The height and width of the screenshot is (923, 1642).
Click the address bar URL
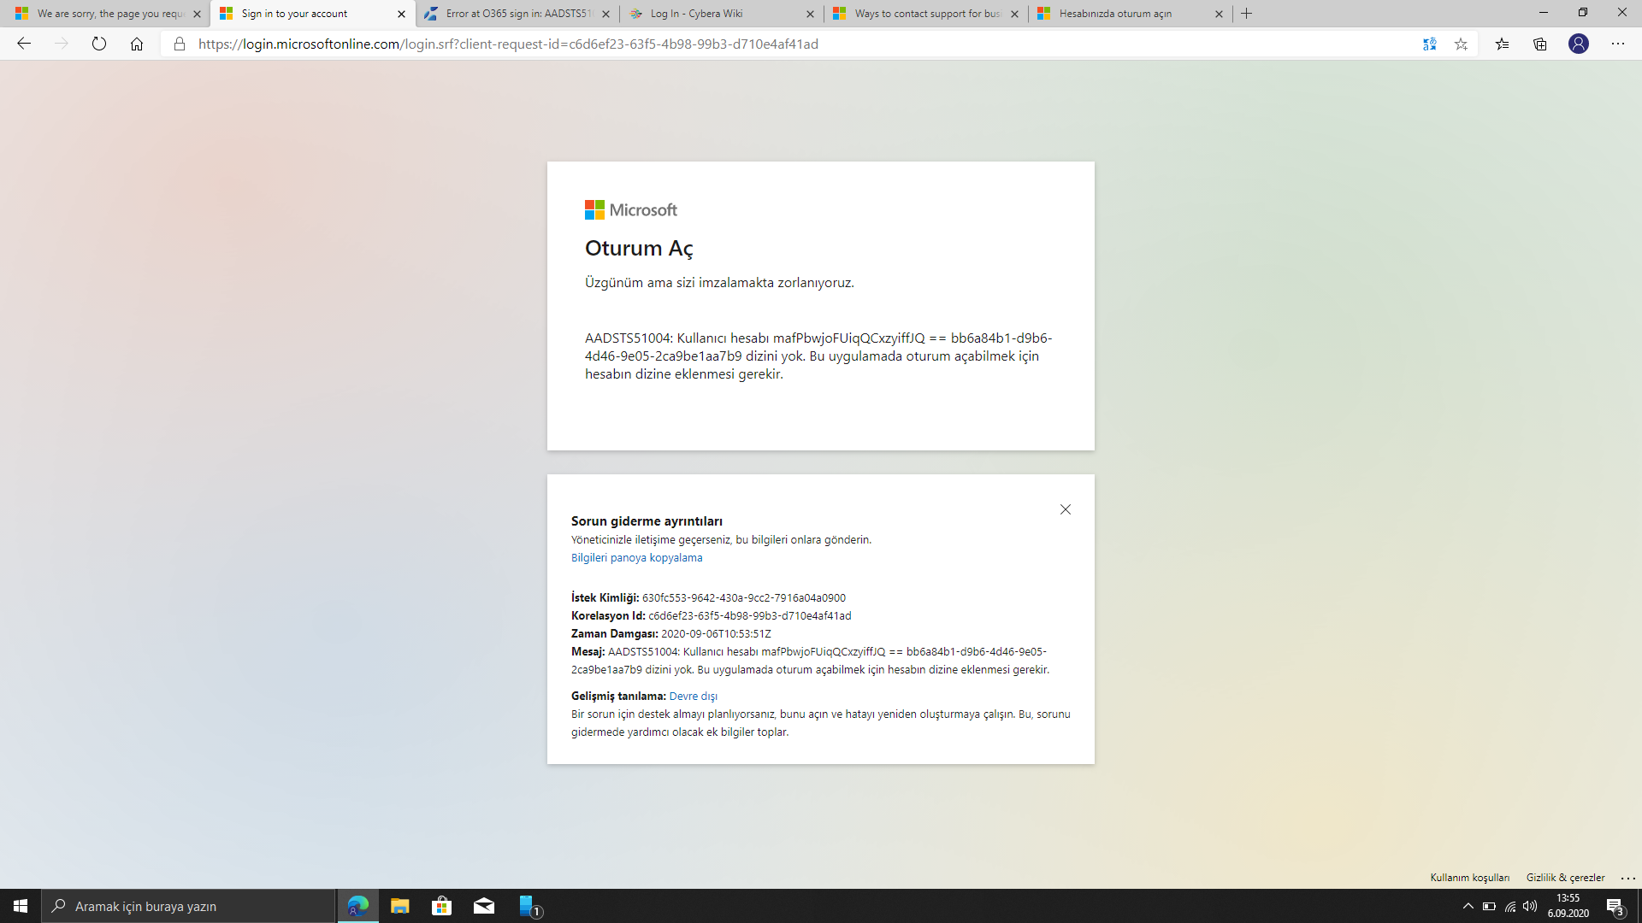508,44
